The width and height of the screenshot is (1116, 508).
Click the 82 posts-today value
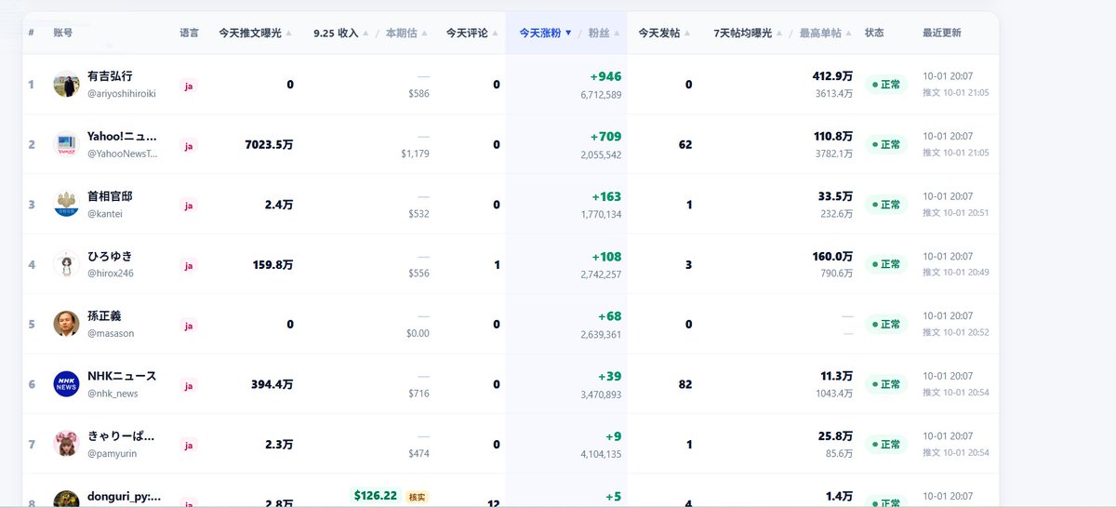pyautogui.click(x=685, y=384)
